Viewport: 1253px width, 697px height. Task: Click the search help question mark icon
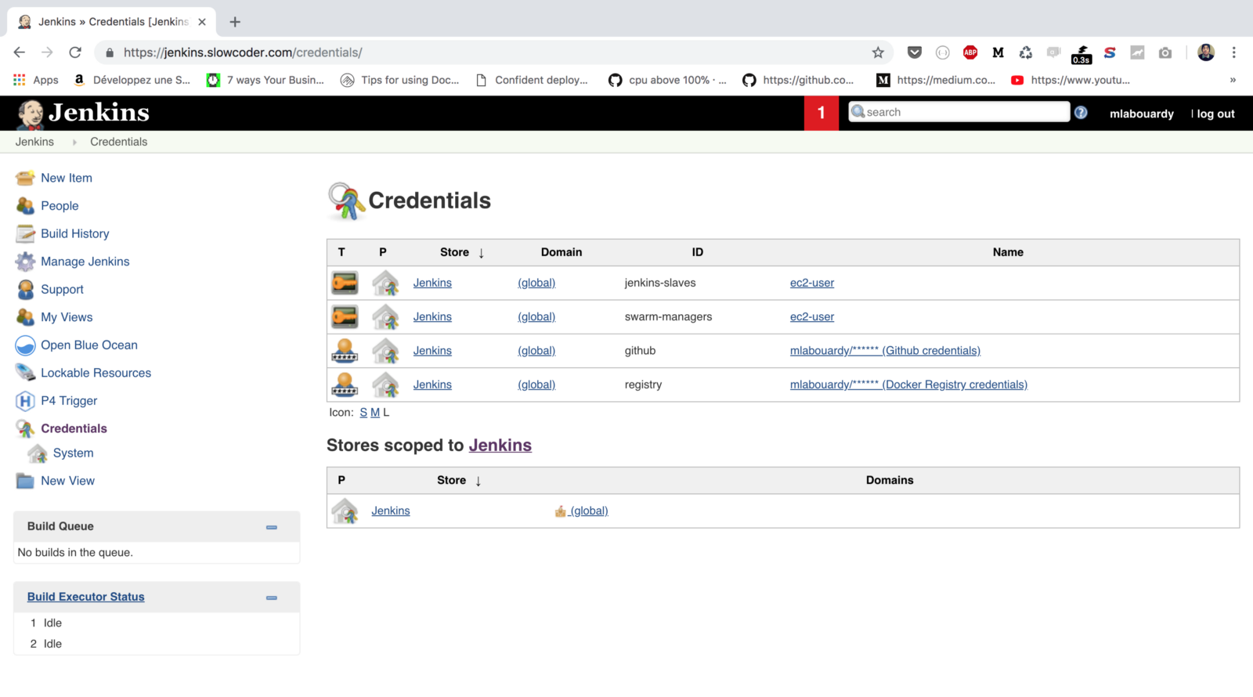click(x=1081, y=113)
